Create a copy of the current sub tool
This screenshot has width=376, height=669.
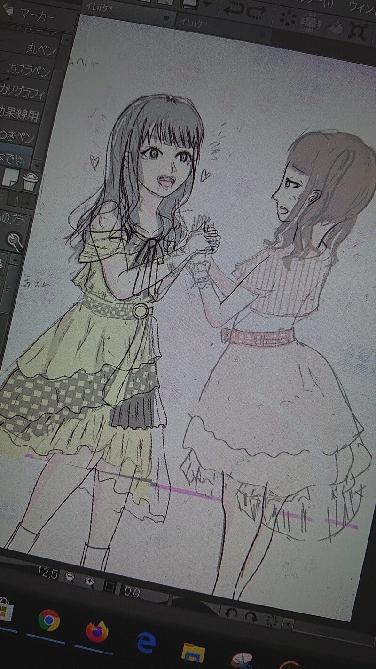pyautogui.click(x=11, y=177)
